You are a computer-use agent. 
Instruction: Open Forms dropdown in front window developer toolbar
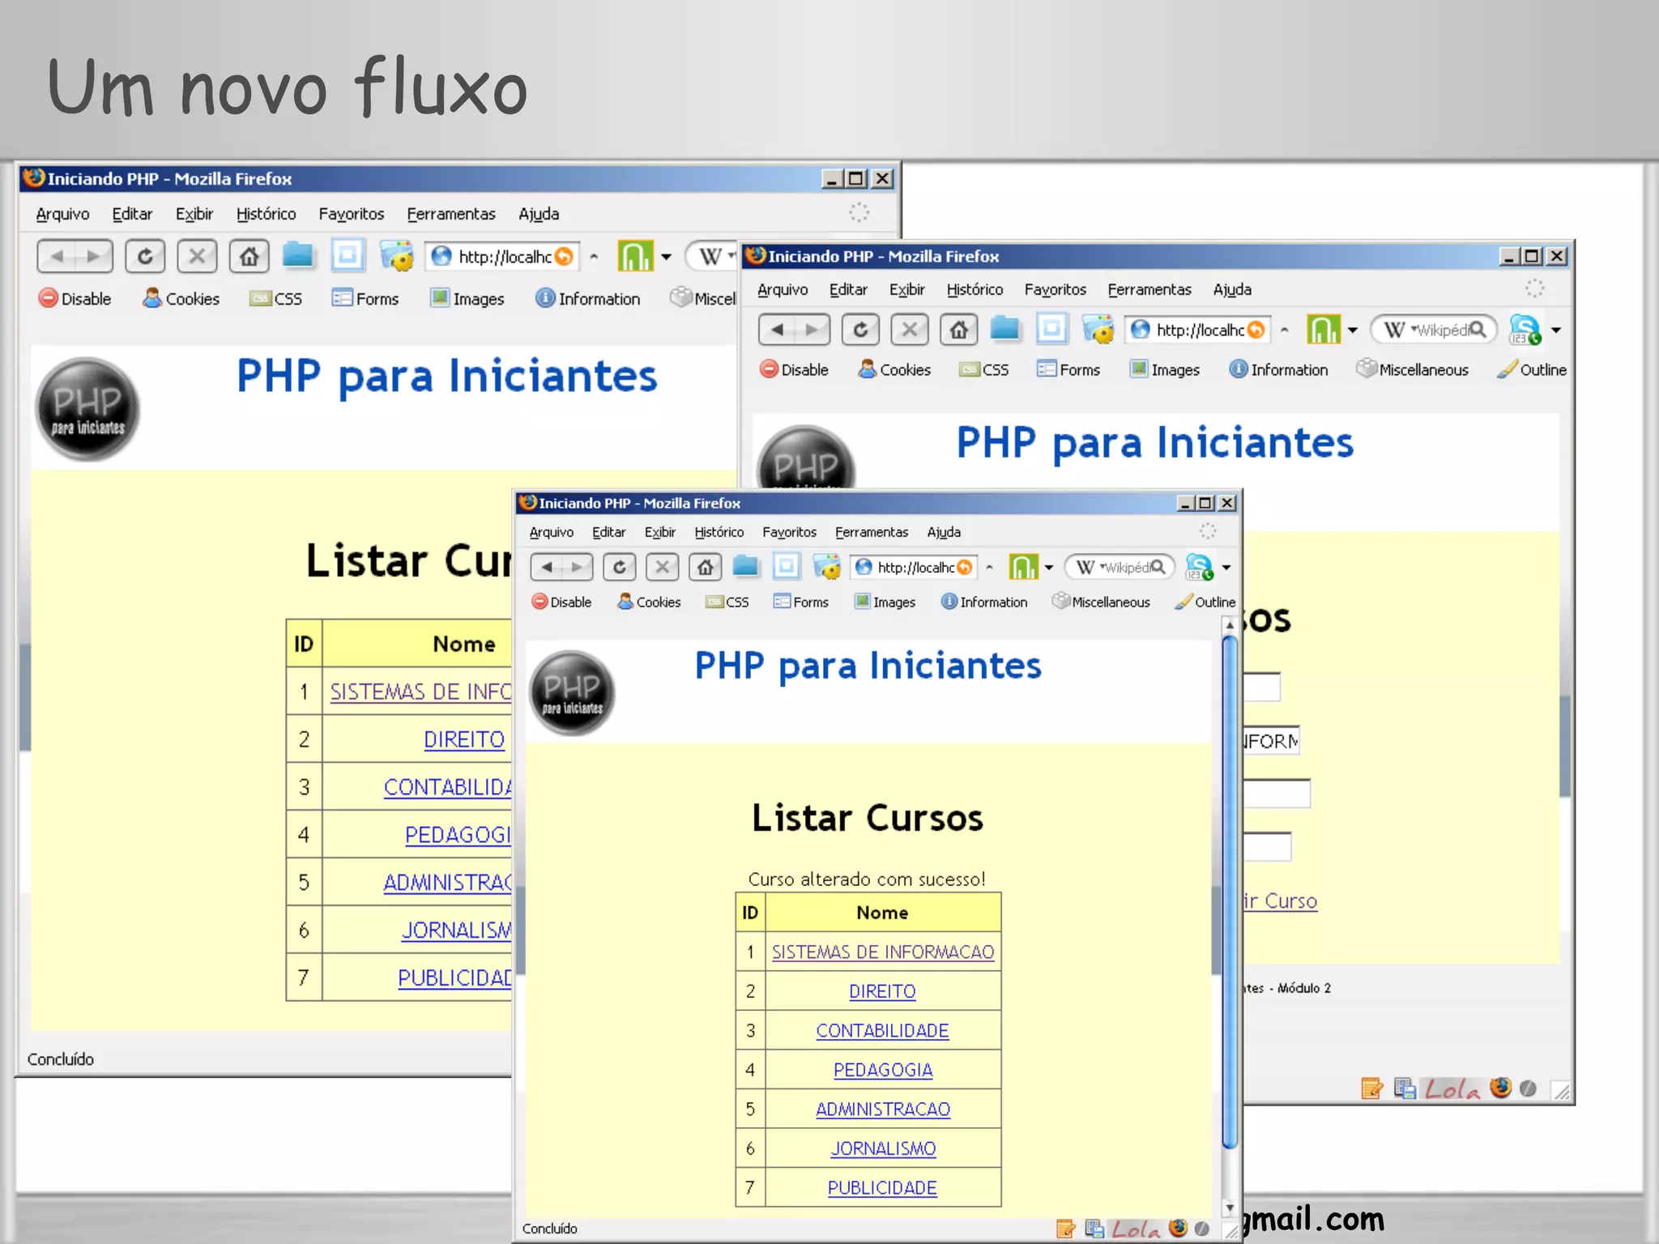801,602
